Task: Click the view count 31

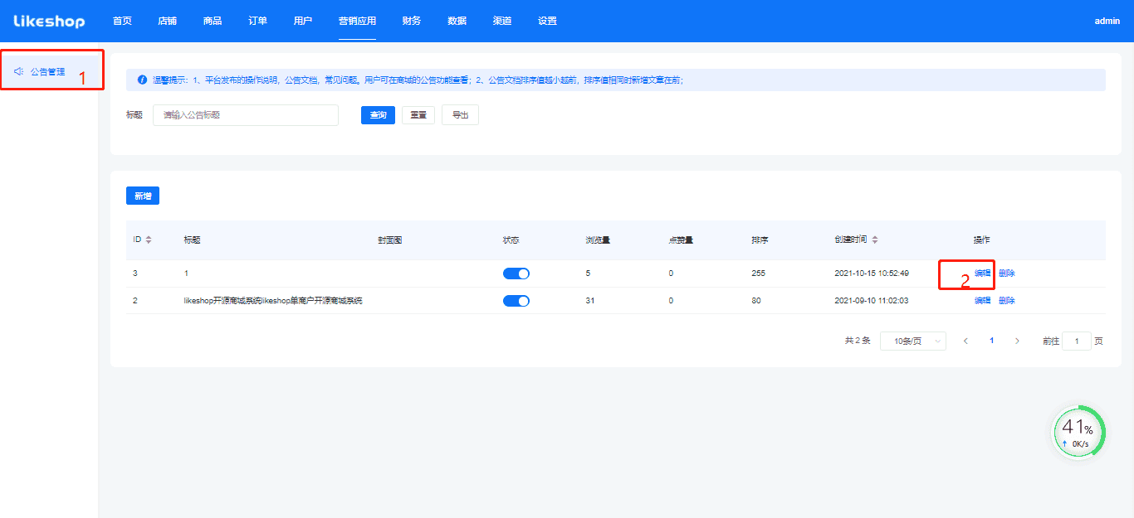Action: pos(590,301)
